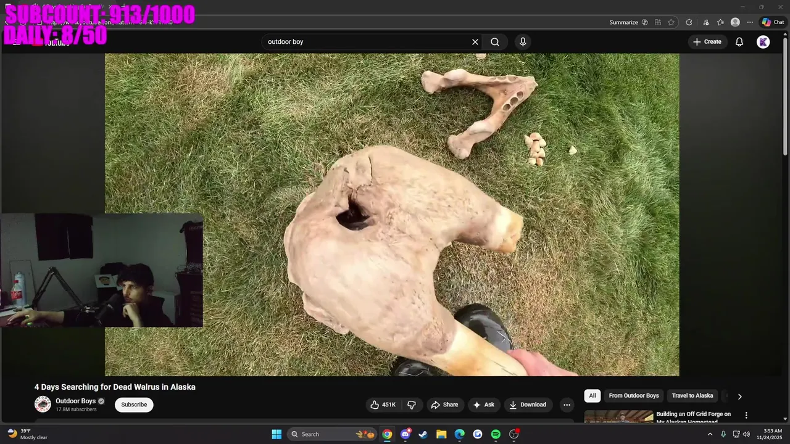
Task: Open browser extensions puzzle icon
Action: tap(689, 22)
